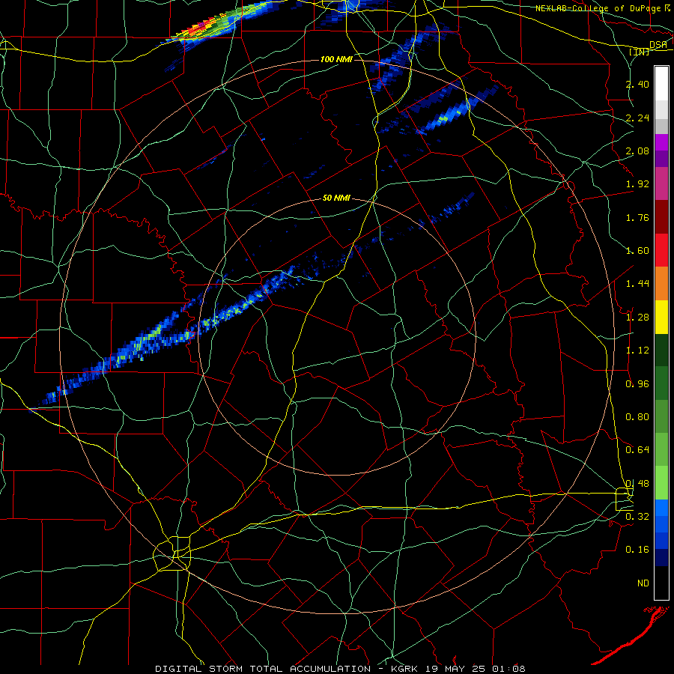
Task: Pick the dark red legend swatch near 1.76
Action: [661, 217]
